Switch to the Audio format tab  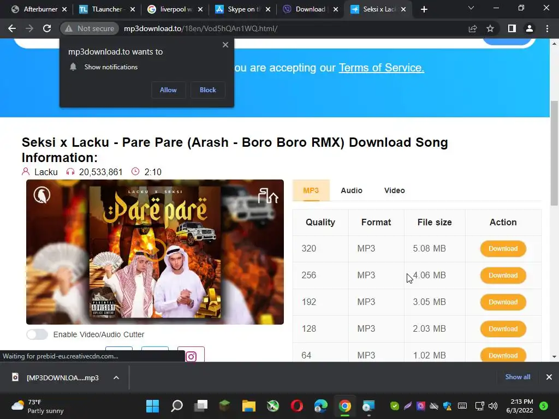[x=352, y=190]
